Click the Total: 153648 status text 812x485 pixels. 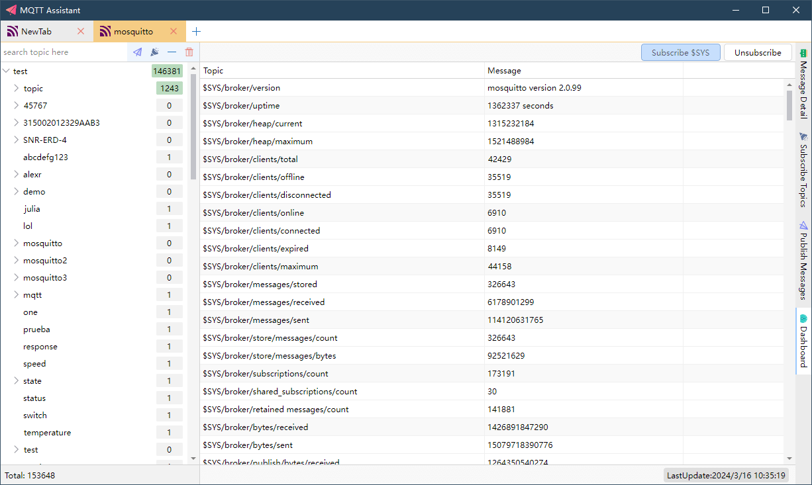point(30,475)
